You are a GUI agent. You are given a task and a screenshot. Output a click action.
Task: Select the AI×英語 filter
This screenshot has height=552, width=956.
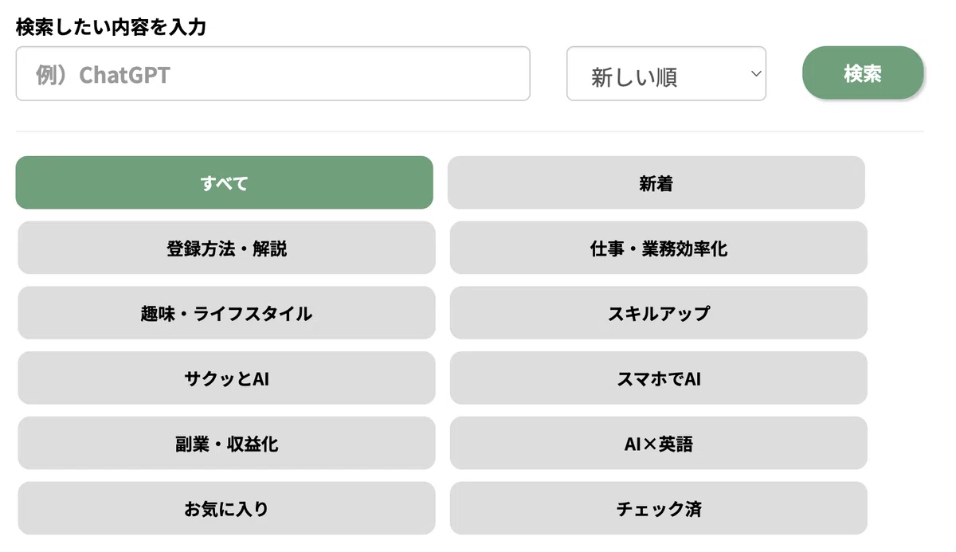tap(659, 443)
